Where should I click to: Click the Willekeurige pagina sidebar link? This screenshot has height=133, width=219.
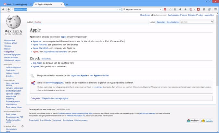point(13,60)
